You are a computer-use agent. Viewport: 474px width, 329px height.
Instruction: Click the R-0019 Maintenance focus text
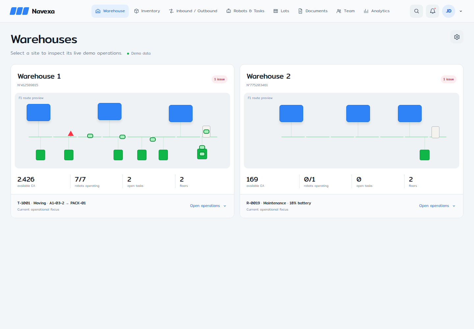(x=279, y=203)
